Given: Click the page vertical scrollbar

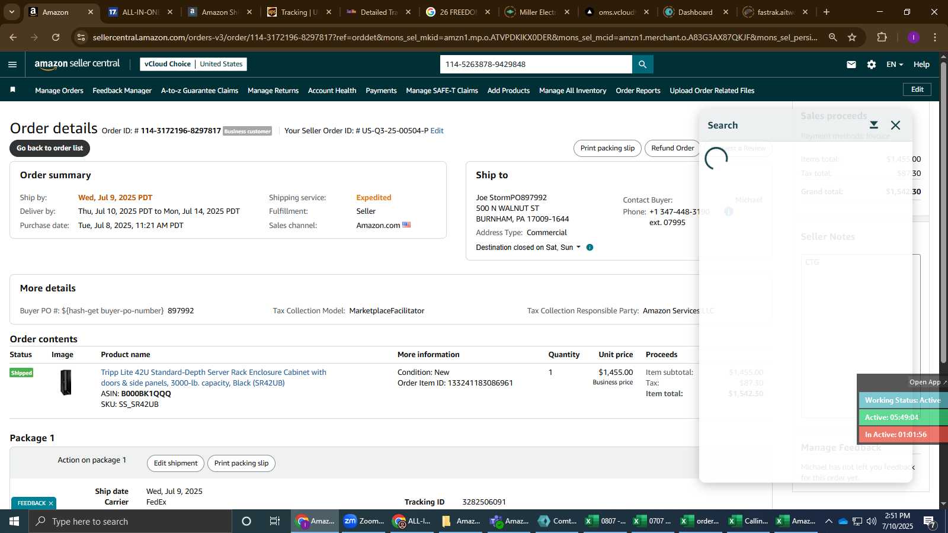Looking at the screenshot, I should click(x=943, y=213).
